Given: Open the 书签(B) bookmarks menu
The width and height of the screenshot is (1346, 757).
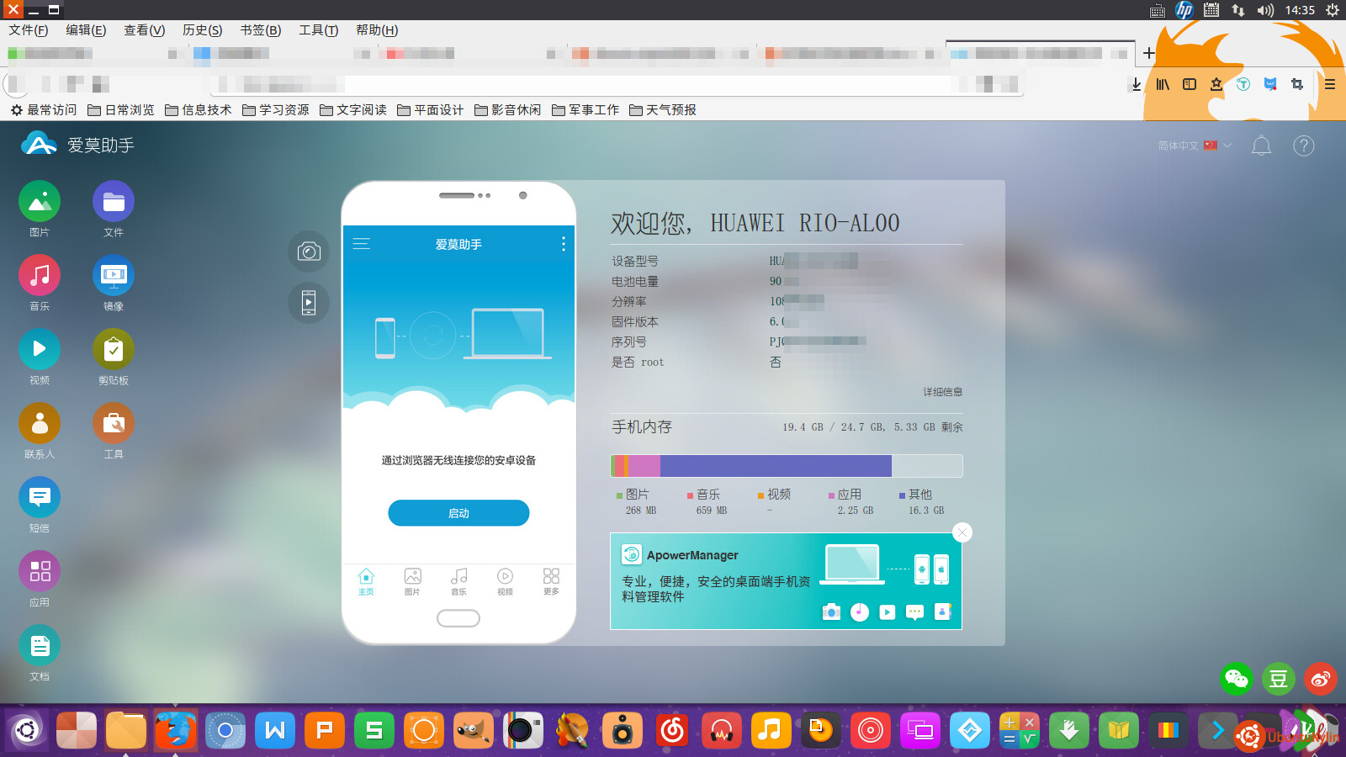Looking at the screenshot, I should tap(260, 30).
